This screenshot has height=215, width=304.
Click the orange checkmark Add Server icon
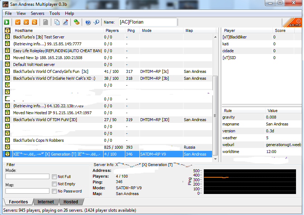point(18,22)
